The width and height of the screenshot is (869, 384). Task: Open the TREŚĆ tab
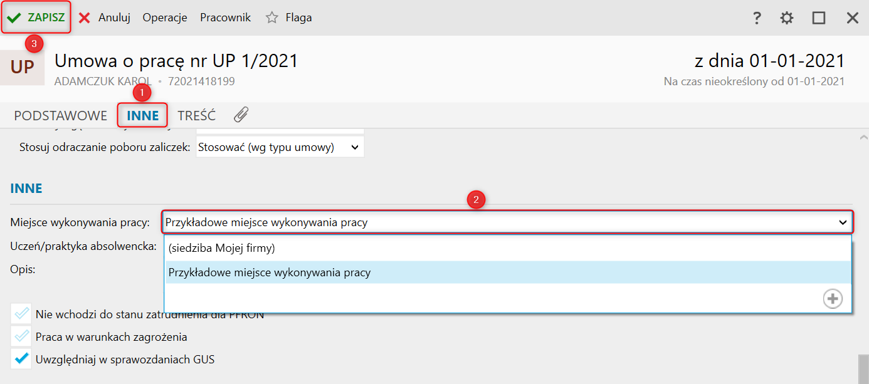(x=196, y=116)
